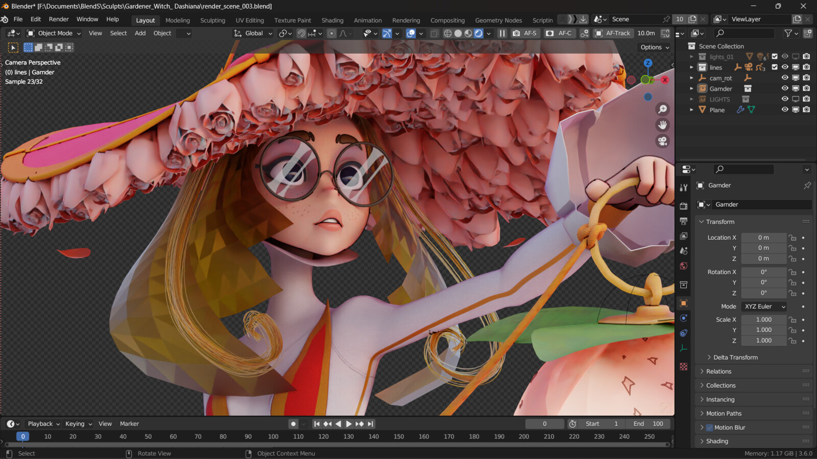Toggle show gizmos button
This screenshot has height=459, width=817.
[x=387, y=33]
